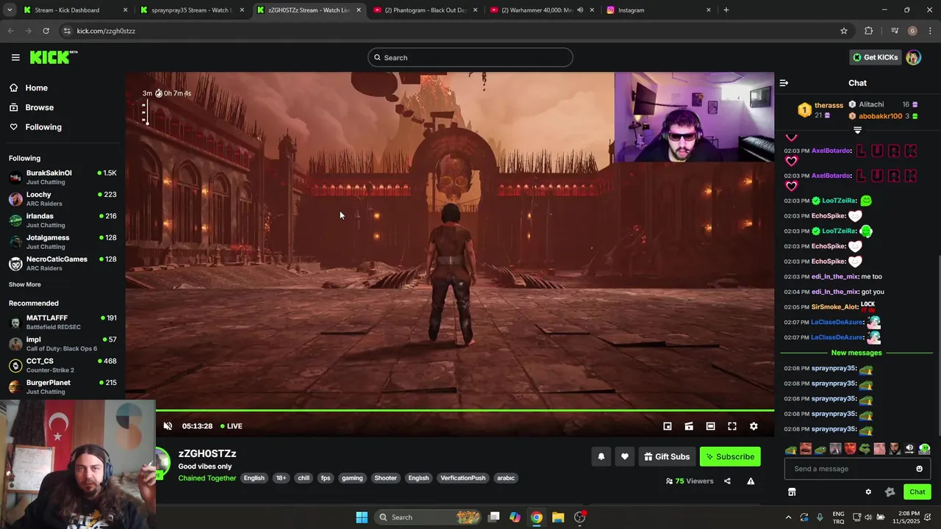The image size is (941, 529).
Task: Open Chrome media controls icon
Action: [894, 31]
